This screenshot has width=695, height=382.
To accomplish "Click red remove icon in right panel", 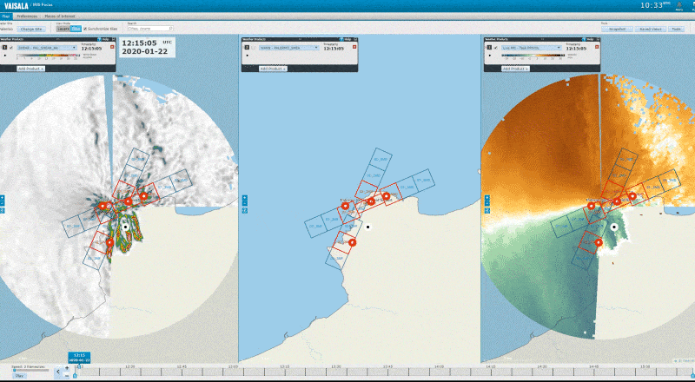I will click(x=595, y=48).
